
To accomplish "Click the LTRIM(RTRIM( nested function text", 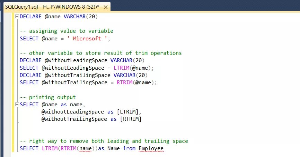I will tap(61, 148).
